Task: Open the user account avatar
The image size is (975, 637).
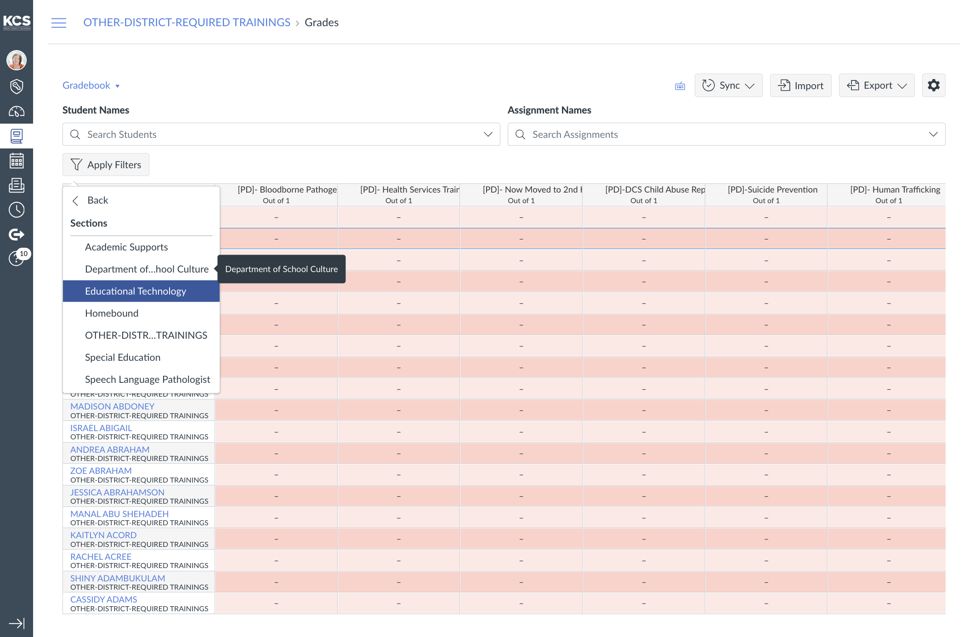Action: pos(17,60)
